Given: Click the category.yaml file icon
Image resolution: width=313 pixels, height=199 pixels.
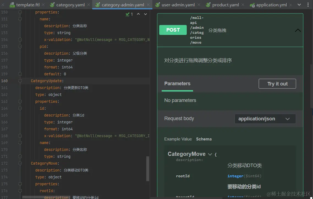Looking at the screenshot, I should tap(52, 5).
